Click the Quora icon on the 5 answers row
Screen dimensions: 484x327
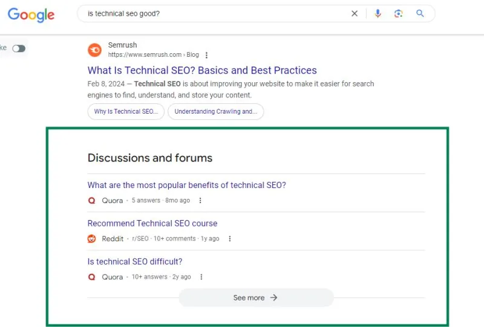tap(92, 201)
